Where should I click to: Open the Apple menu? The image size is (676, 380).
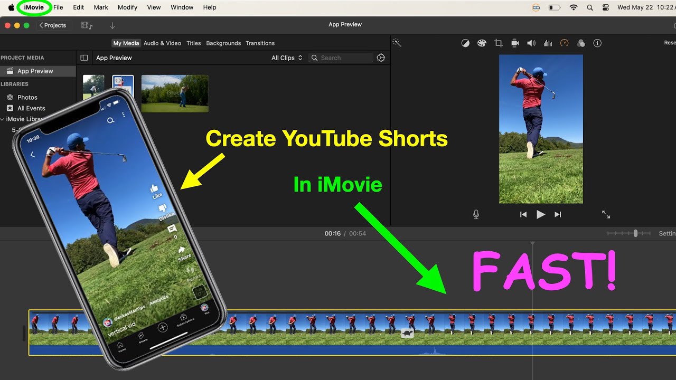click(11, 7)
